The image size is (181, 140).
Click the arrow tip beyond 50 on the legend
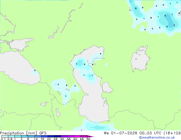pos(90,136)
